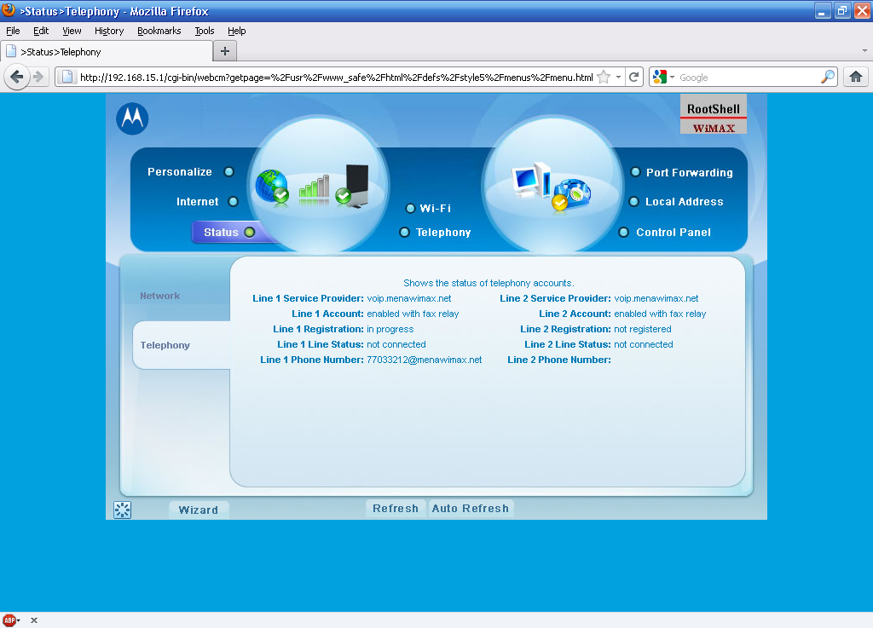Open the Personalize menu link
Screen dimensions: 873x628
tap(180, 172)
